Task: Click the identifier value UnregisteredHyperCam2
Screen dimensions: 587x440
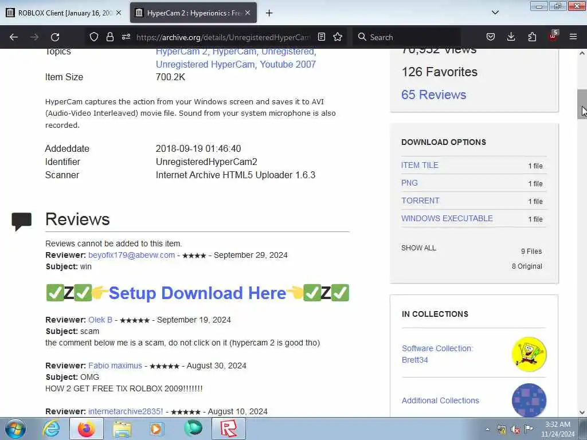Action: (206, 162)
